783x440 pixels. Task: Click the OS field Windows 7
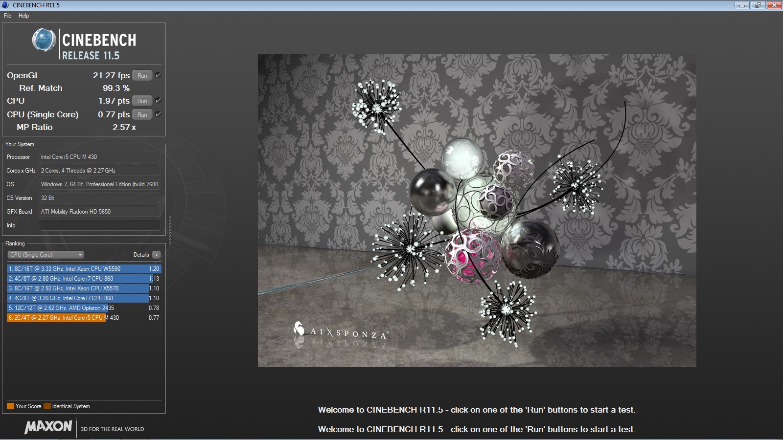coord(99,184)
